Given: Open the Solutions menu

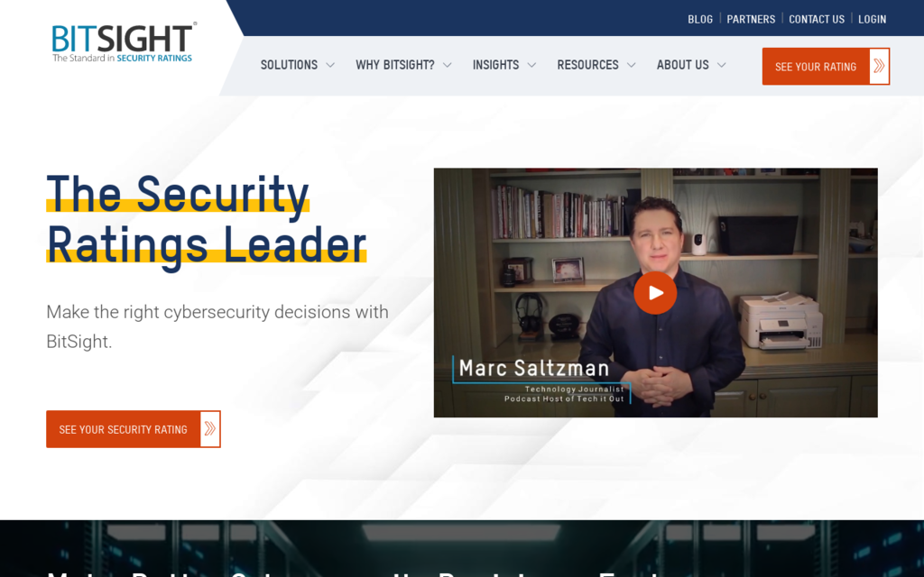Looking at the screenshot, I should pyautogui.click(x=289, y=65).
